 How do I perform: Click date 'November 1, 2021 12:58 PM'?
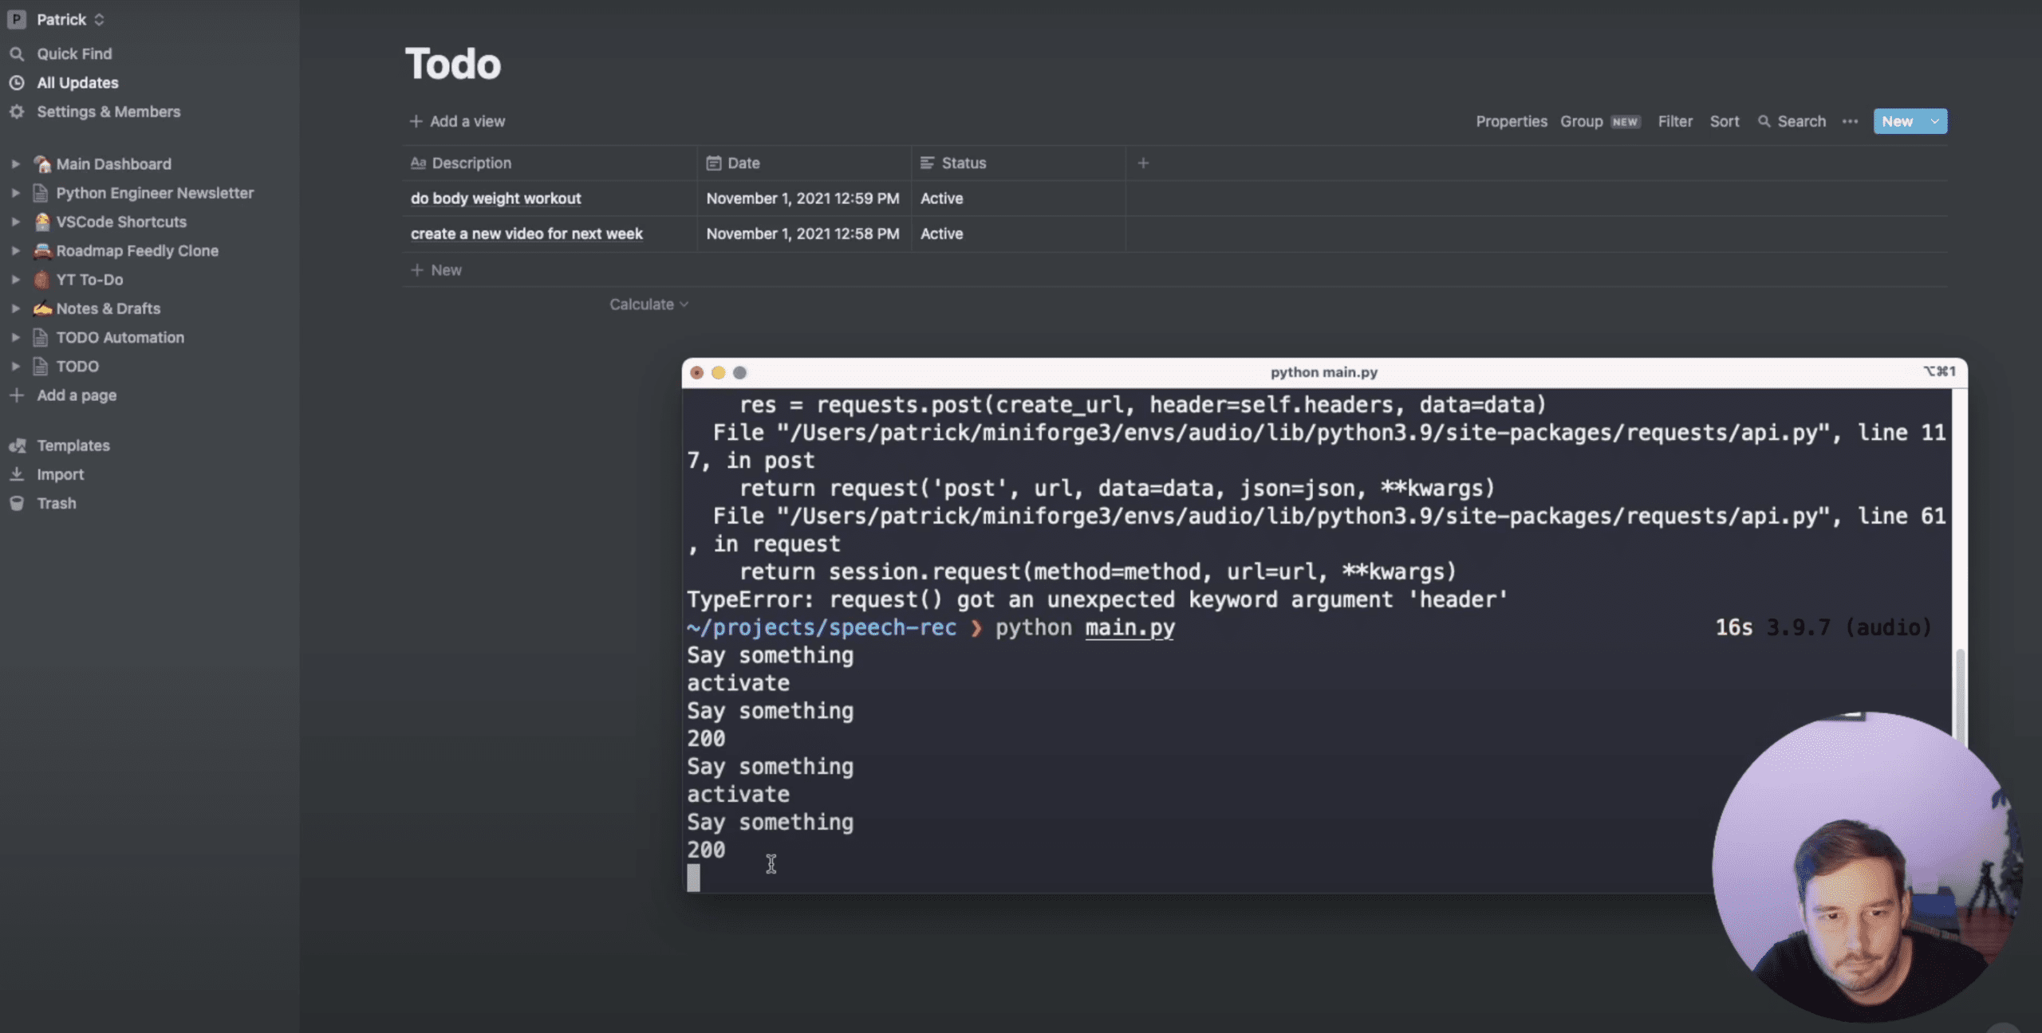pyautogui.click(x=802, y=234)
